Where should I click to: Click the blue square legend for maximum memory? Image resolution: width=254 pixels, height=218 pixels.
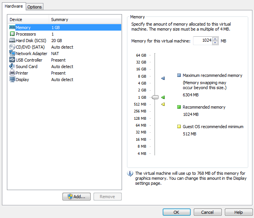tap(179, 75)
